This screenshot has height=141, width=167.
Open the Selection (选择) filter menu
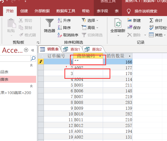click(90, 20)
